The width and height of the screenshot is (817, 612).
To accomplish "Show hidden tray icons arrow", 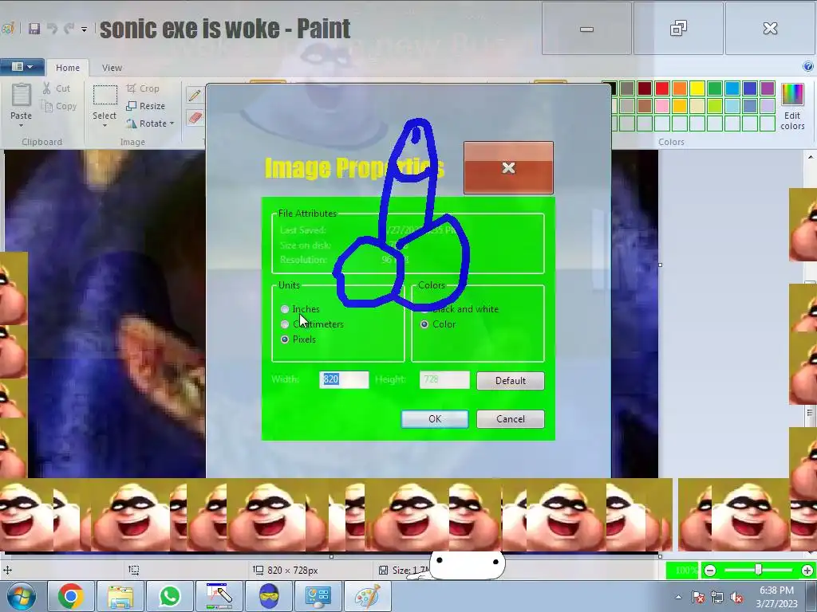I will point(678,597).
